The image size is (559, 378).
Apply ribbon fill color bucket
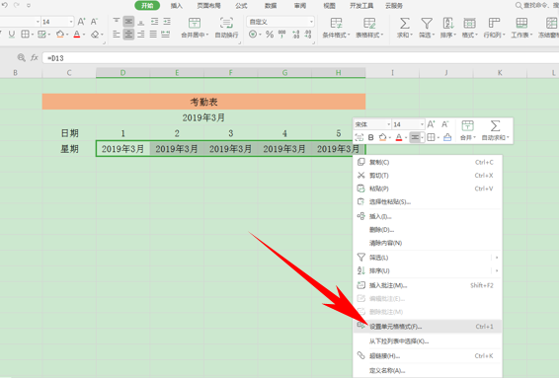(60, 35)
